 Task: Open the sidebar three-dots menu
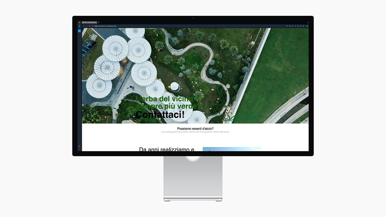point(79,149)
